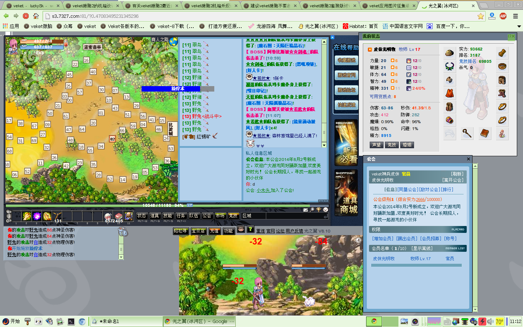The height and width of the screenshot is (327, 523).
Task: Open the 市场 market menu
Action: (x=220, y=216)
